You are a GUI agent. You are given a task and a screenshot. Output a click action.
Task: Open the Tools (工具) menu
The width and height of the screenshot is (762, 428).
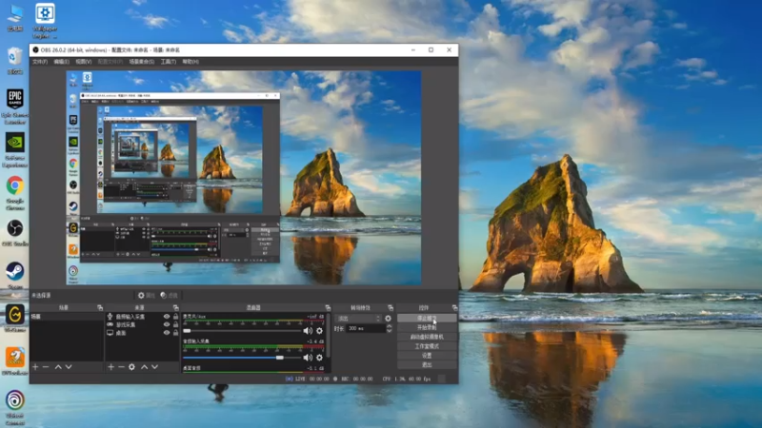pos(169,62)
